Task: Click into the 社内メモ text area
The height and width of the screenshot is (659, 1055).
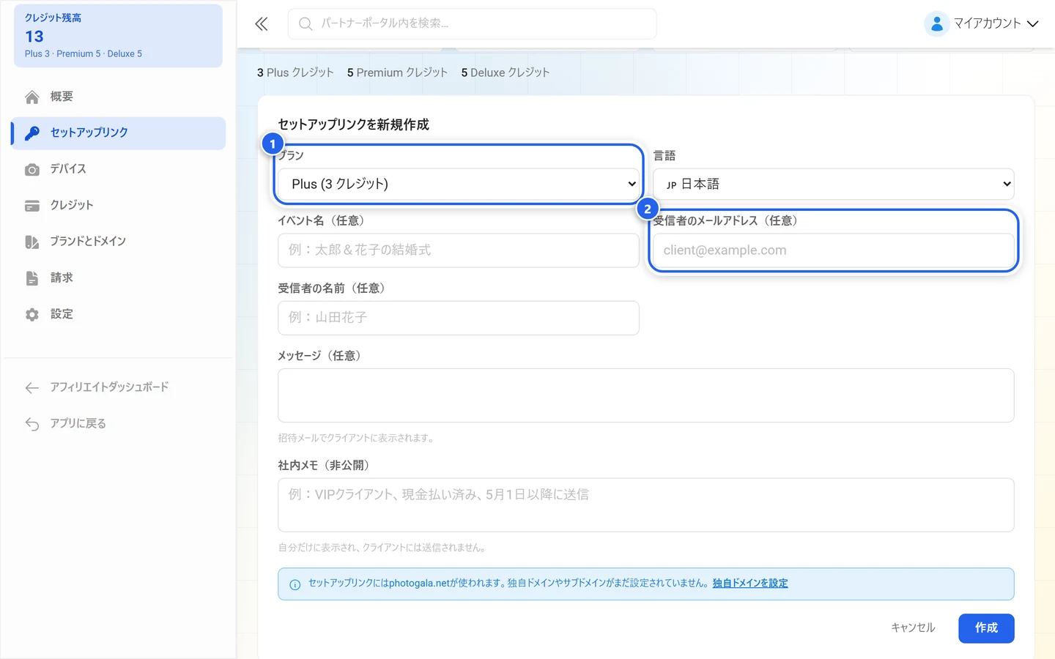Action: pyautogui.click(x=646, y=505)
